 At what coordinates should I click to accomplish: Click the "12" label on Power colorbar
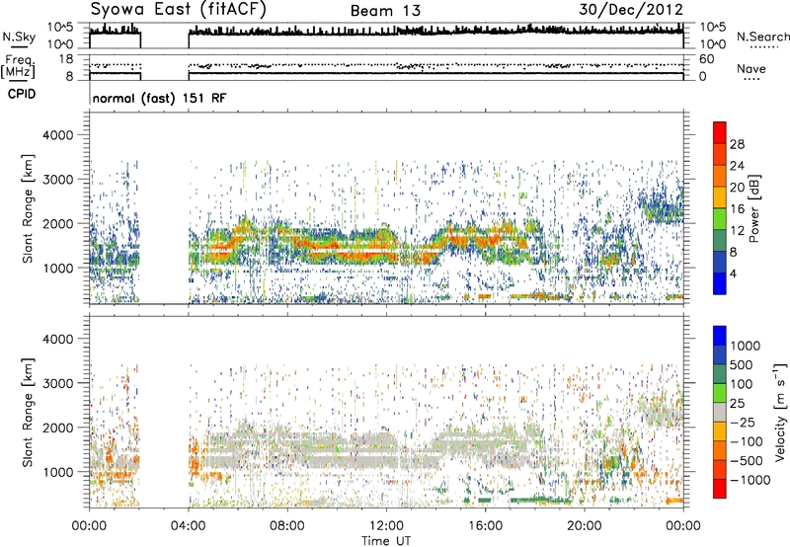pyautogui.click(x=737, y=231)
